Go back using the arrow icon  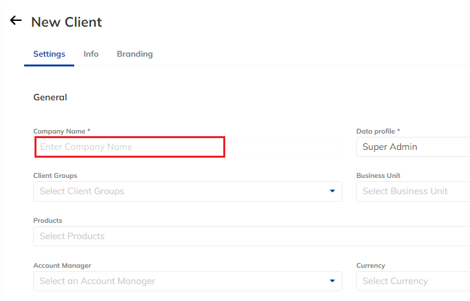(x=16, y=21)
